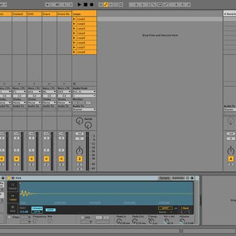Solo the Loops track
This screenshot has height=236, width=236.
(80, 165)
